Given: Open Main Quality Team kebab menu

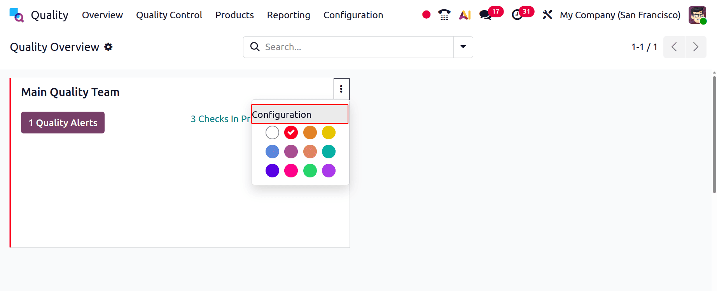Looking at the screenshot, I should click(341, 89).
